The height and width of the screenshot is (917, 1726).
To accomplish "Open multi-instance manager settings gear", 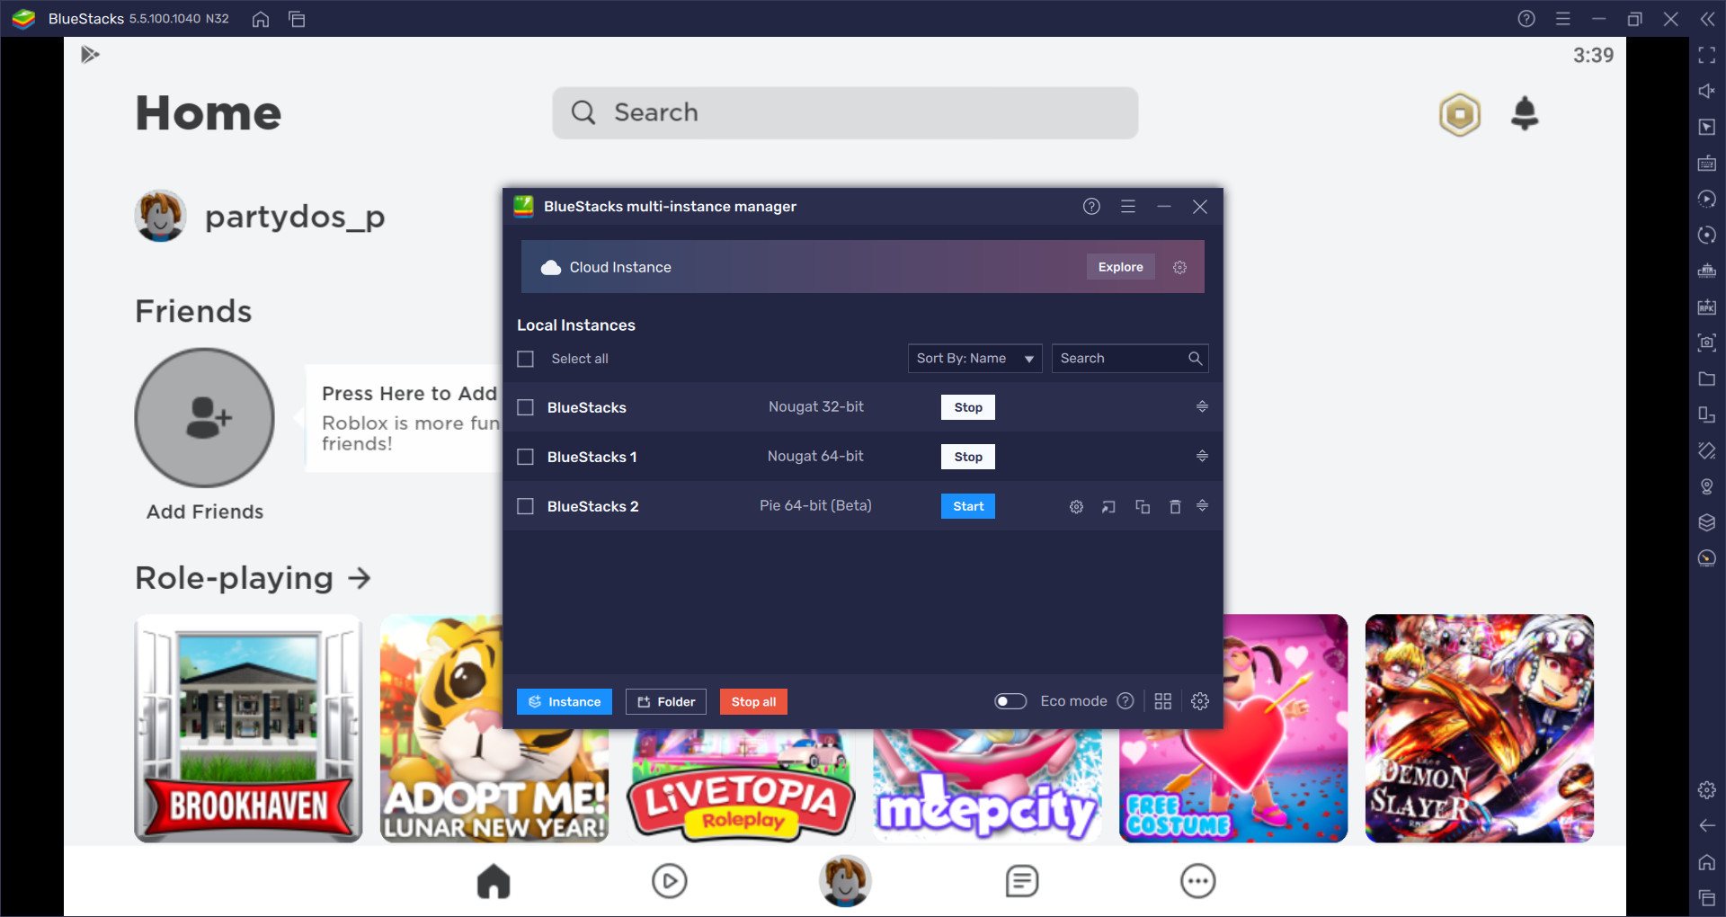I will pos(1200,701).
